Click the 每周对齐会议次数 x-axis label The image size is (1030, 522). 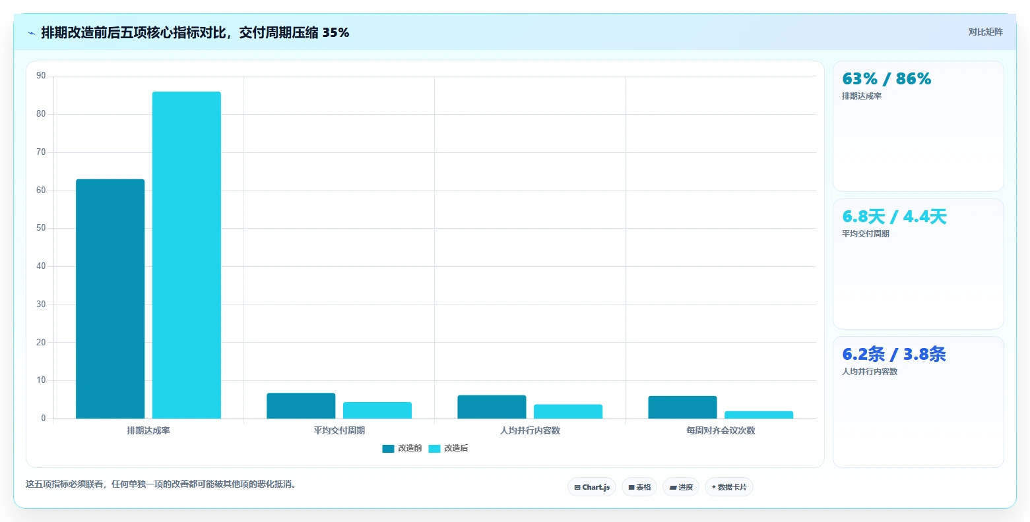tap(721, 430)
